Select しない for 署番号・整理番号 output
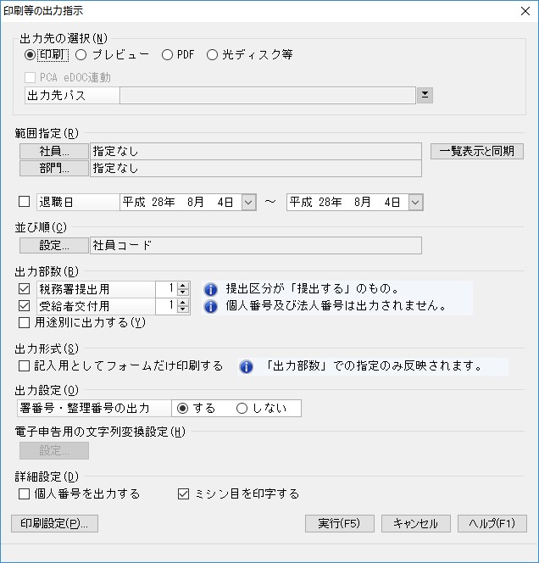The width and height of the screenshot is (539, 563). tap(242, 408)
